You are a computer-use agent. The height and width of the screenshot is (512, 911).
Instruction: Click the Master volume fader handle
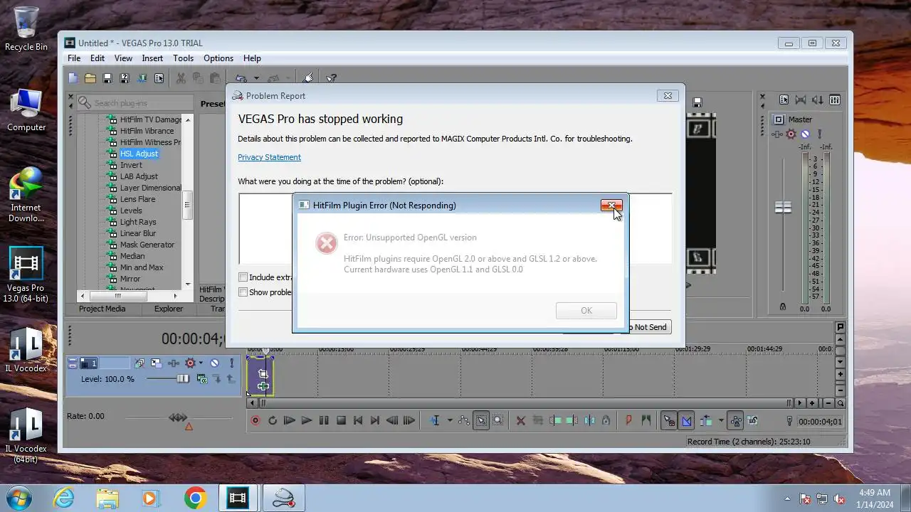point(783,208)
